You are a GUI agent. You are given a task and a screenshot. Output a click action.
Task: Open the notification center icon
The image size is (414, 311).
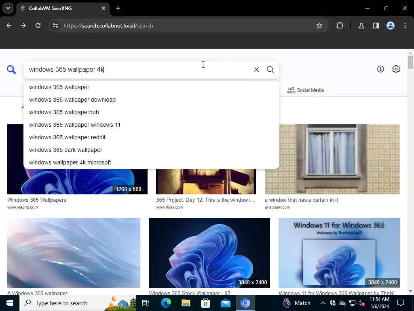point(401,303)
